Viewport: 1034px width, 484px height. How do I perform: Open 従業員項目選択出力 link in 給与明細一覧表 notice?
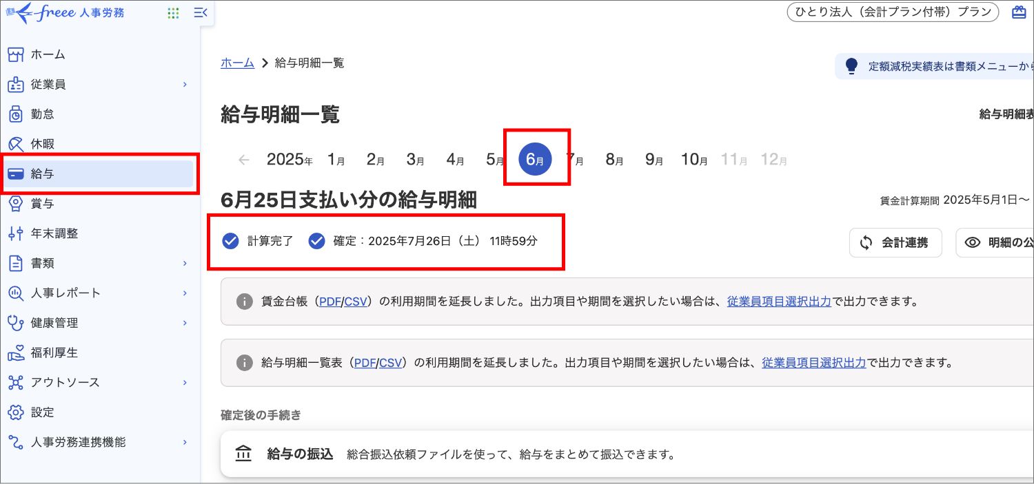pos(814,362)
